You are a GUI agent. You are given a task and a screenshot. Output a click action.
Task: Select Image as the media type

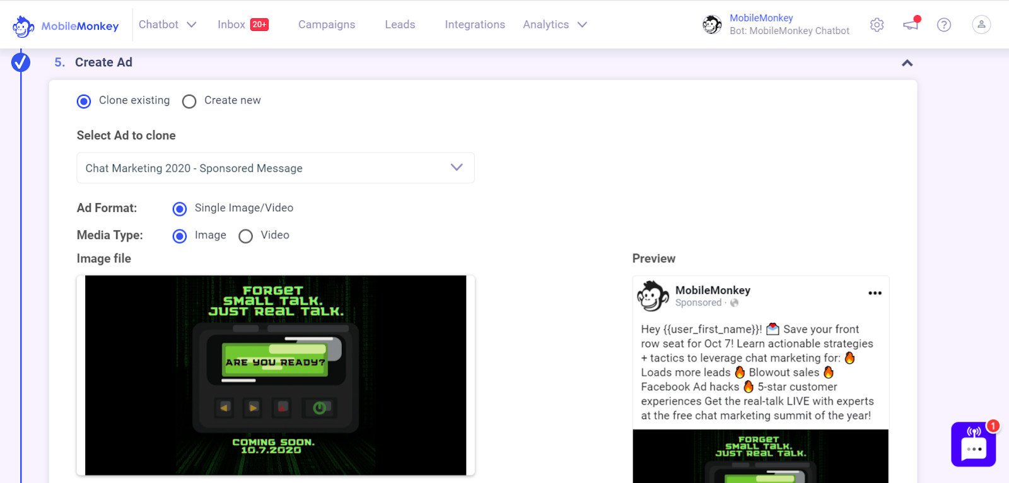pyautogui.click(x=180, y=236)
